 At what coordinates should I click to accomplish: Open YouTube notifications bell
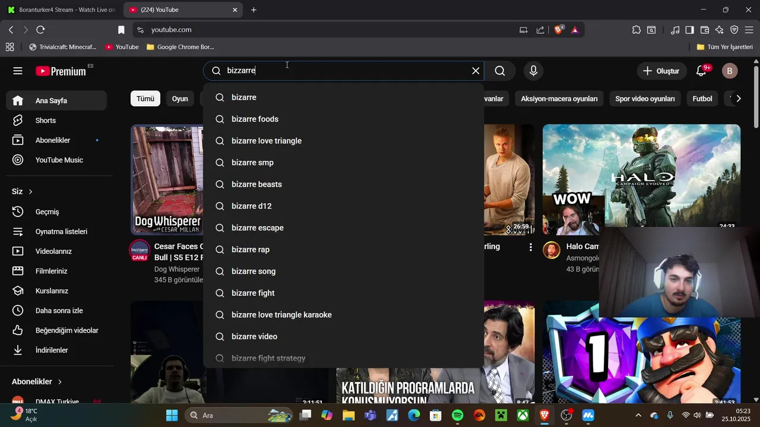pos(701,71)
